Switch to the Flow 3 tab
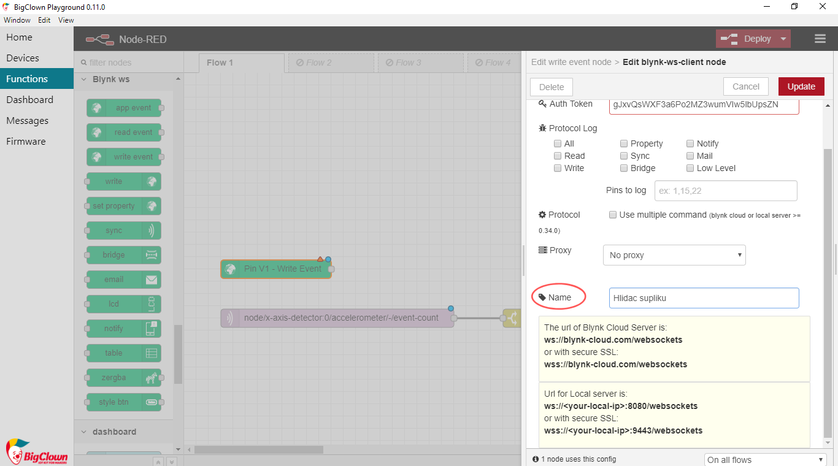Viewport: 838px width, 466px height. click(x=421, y=63)
